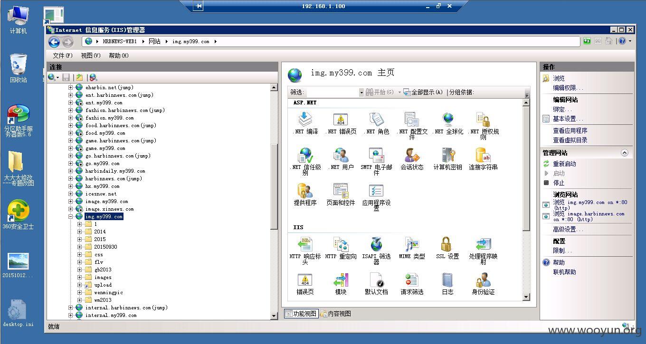
Task: Open the 应用程序设置 icon
Action: click(x=376, y=196)
